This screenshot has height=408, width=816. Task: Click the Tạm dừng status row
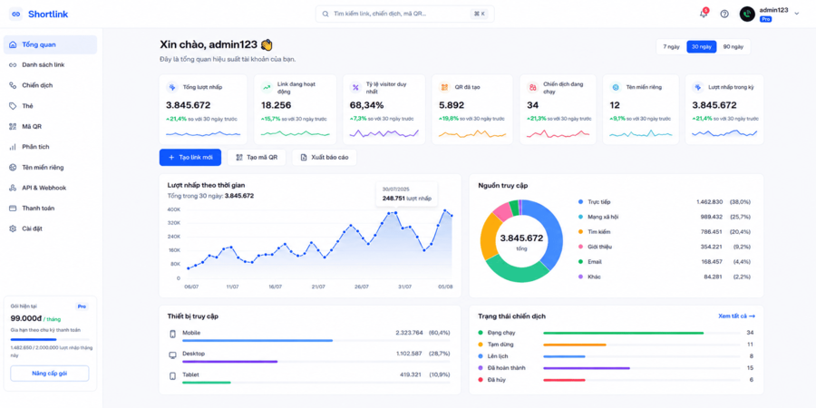click(x=616, y=345)
